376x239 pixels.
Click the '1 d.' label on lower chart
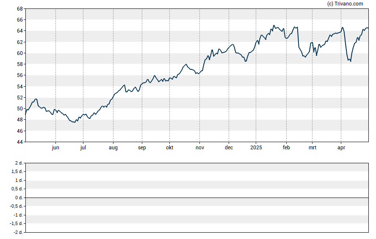point(19,180)
